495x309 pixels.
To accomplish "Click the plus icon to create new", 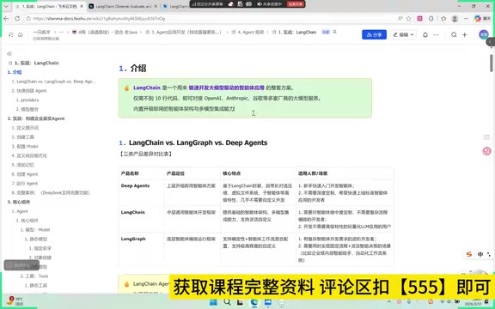I will [464, 34].
